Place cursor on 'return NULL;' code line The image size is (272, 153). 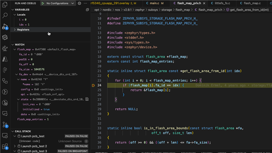point(126,109)
